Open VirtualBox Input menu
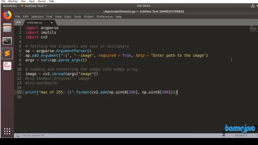Image resolution: width=258 pixels, height=145 pixels. 31,1
